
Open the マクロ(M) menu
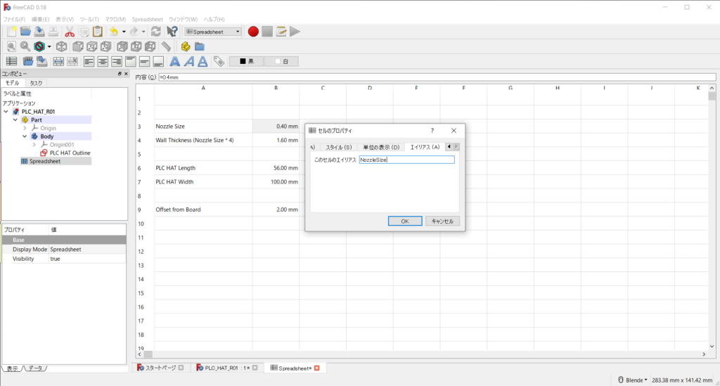coord(115,19)
